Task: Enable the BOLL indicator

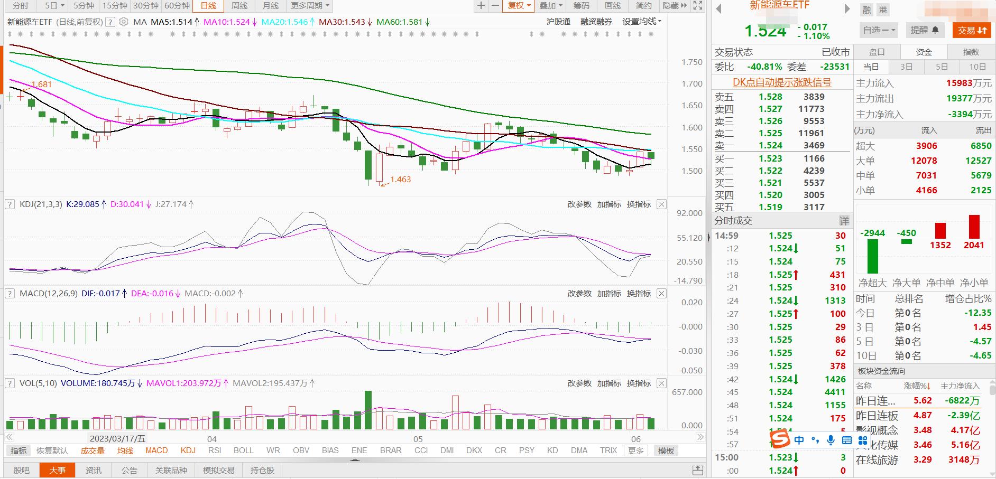Action: [243, 450]
